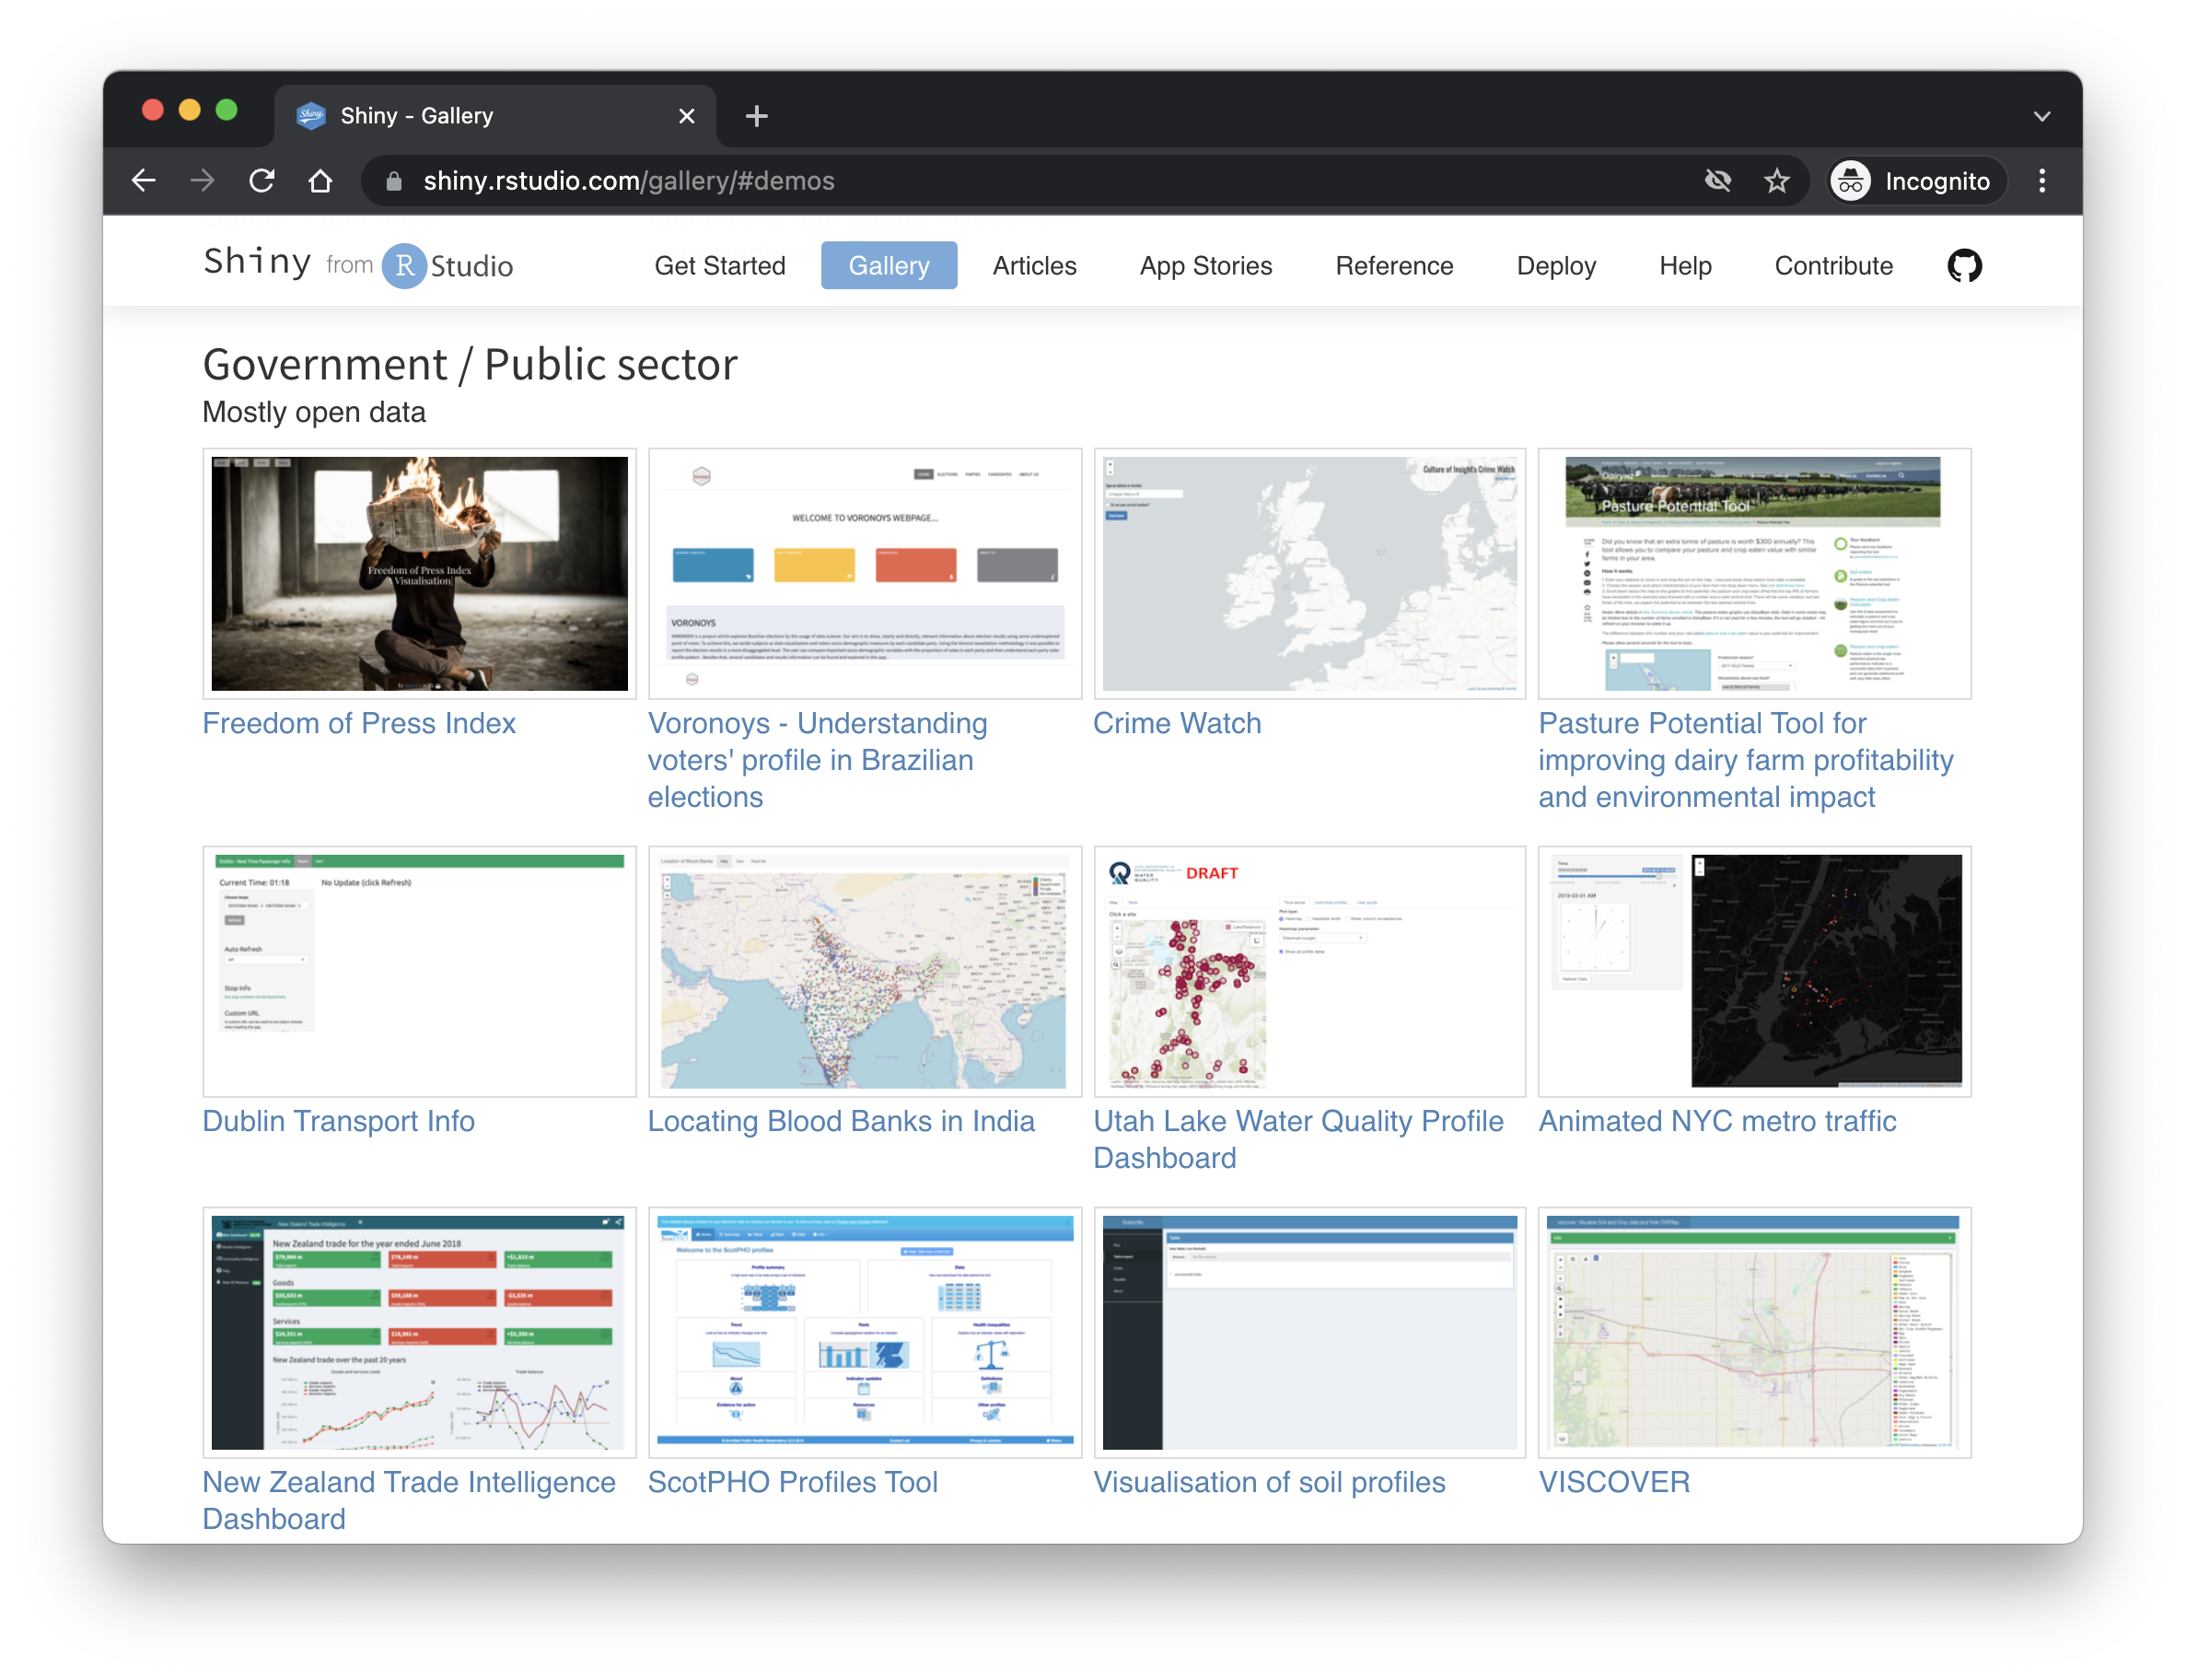Open Freedom of Press Index link
Image resolution: width=2186 pixels, height=1680 pixels.
359,723
